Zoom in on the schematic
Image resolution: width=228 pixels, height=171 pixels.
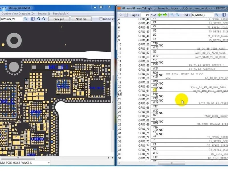[178, 15]
